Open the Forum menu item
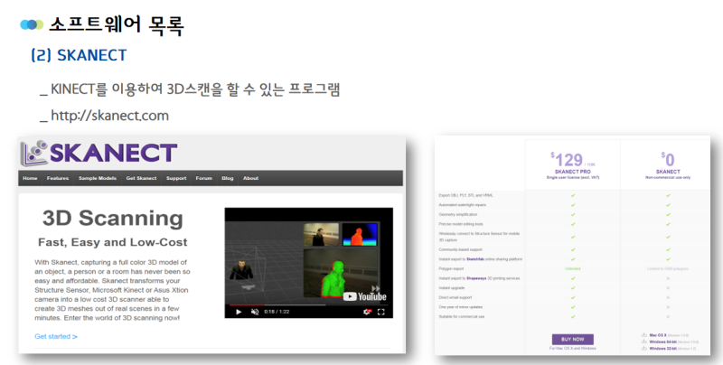This screenshot has height=365, width=723. point(204,178)
